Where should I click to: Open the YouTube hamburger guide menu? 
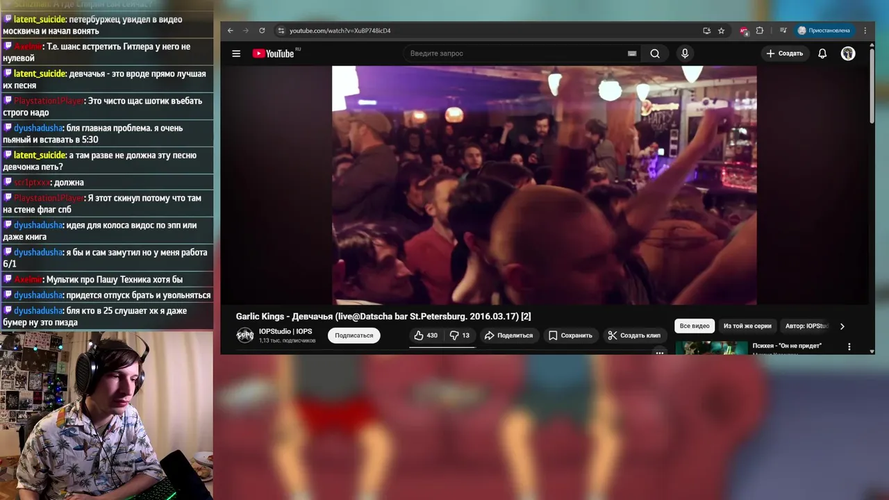(x=236, y=53)
